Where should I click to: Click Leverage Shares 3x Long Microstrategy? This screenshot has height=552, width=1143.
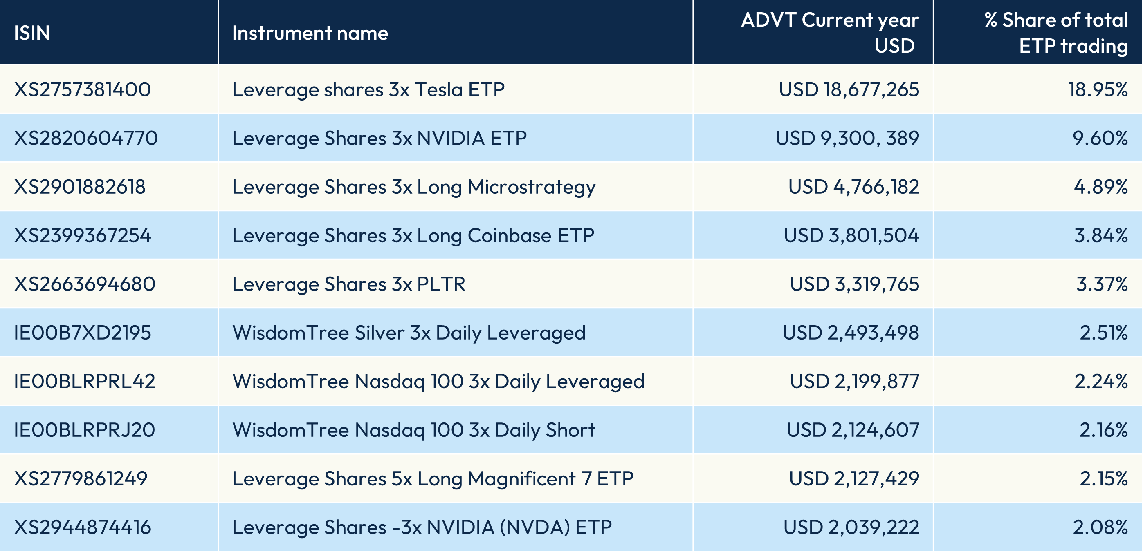[x=413, y=187]
